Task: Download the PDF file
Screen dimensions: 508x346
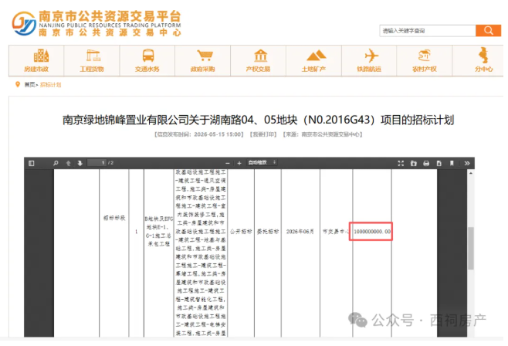Action: pos(439,163)
